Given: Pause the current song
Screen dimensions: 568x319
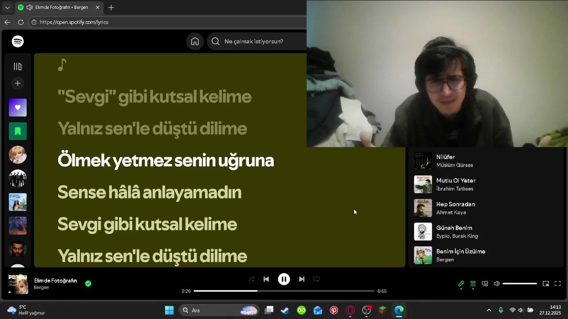Looking at the screenshot, I should tap(284, 279).
